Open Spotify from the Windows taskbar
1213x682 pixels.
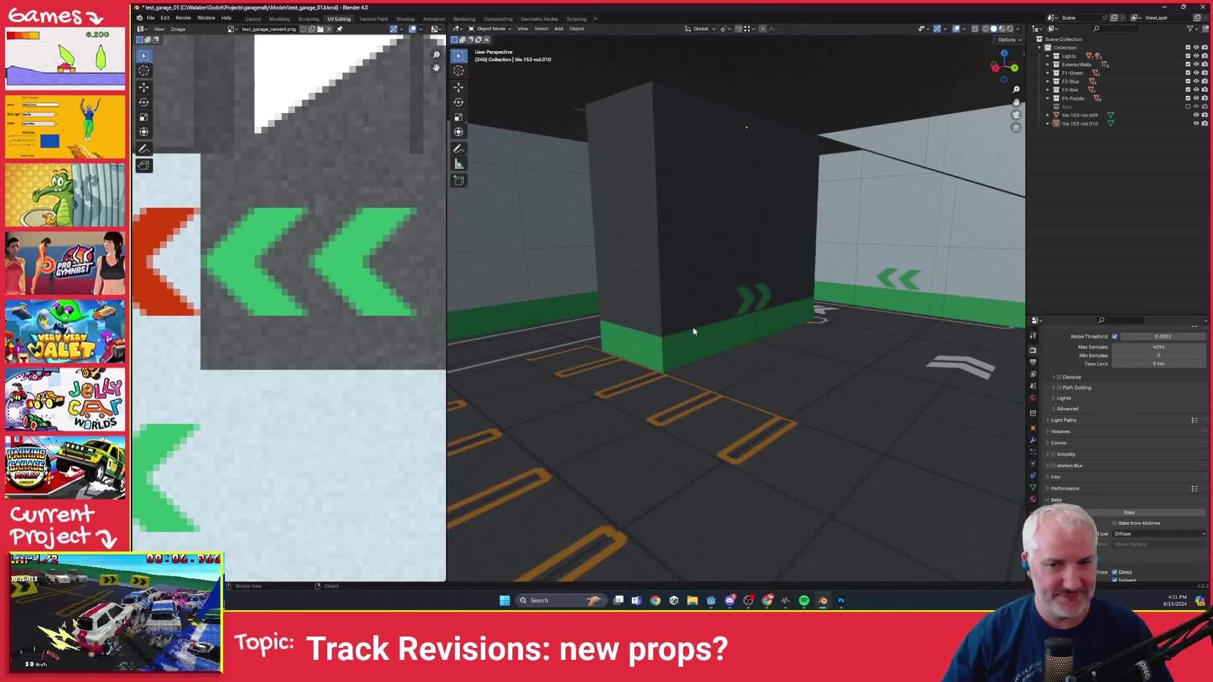click(804, 601)
